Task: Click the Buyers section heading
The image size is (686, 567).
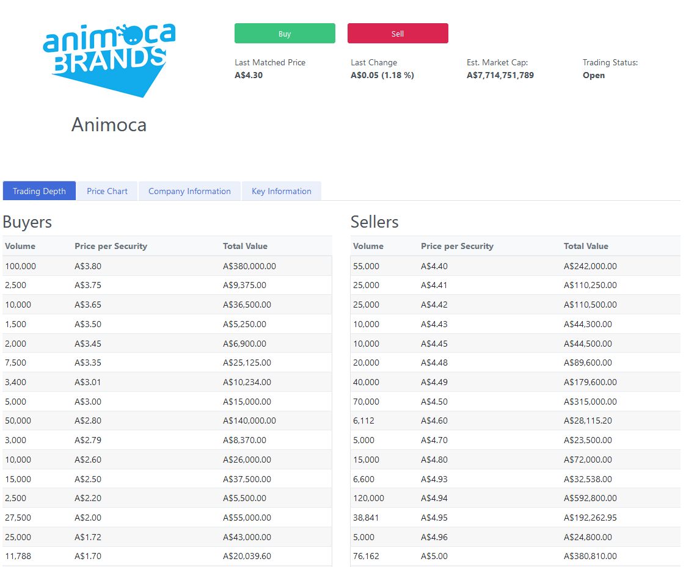Action: point(27,222)
